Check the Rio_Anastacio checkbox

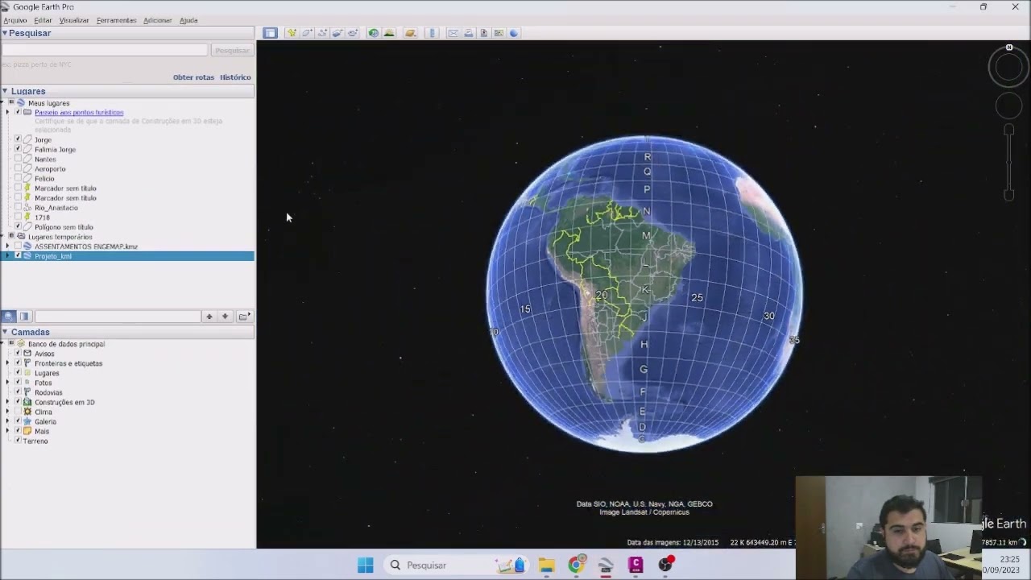pyautogui.click(x=18, y=207)
